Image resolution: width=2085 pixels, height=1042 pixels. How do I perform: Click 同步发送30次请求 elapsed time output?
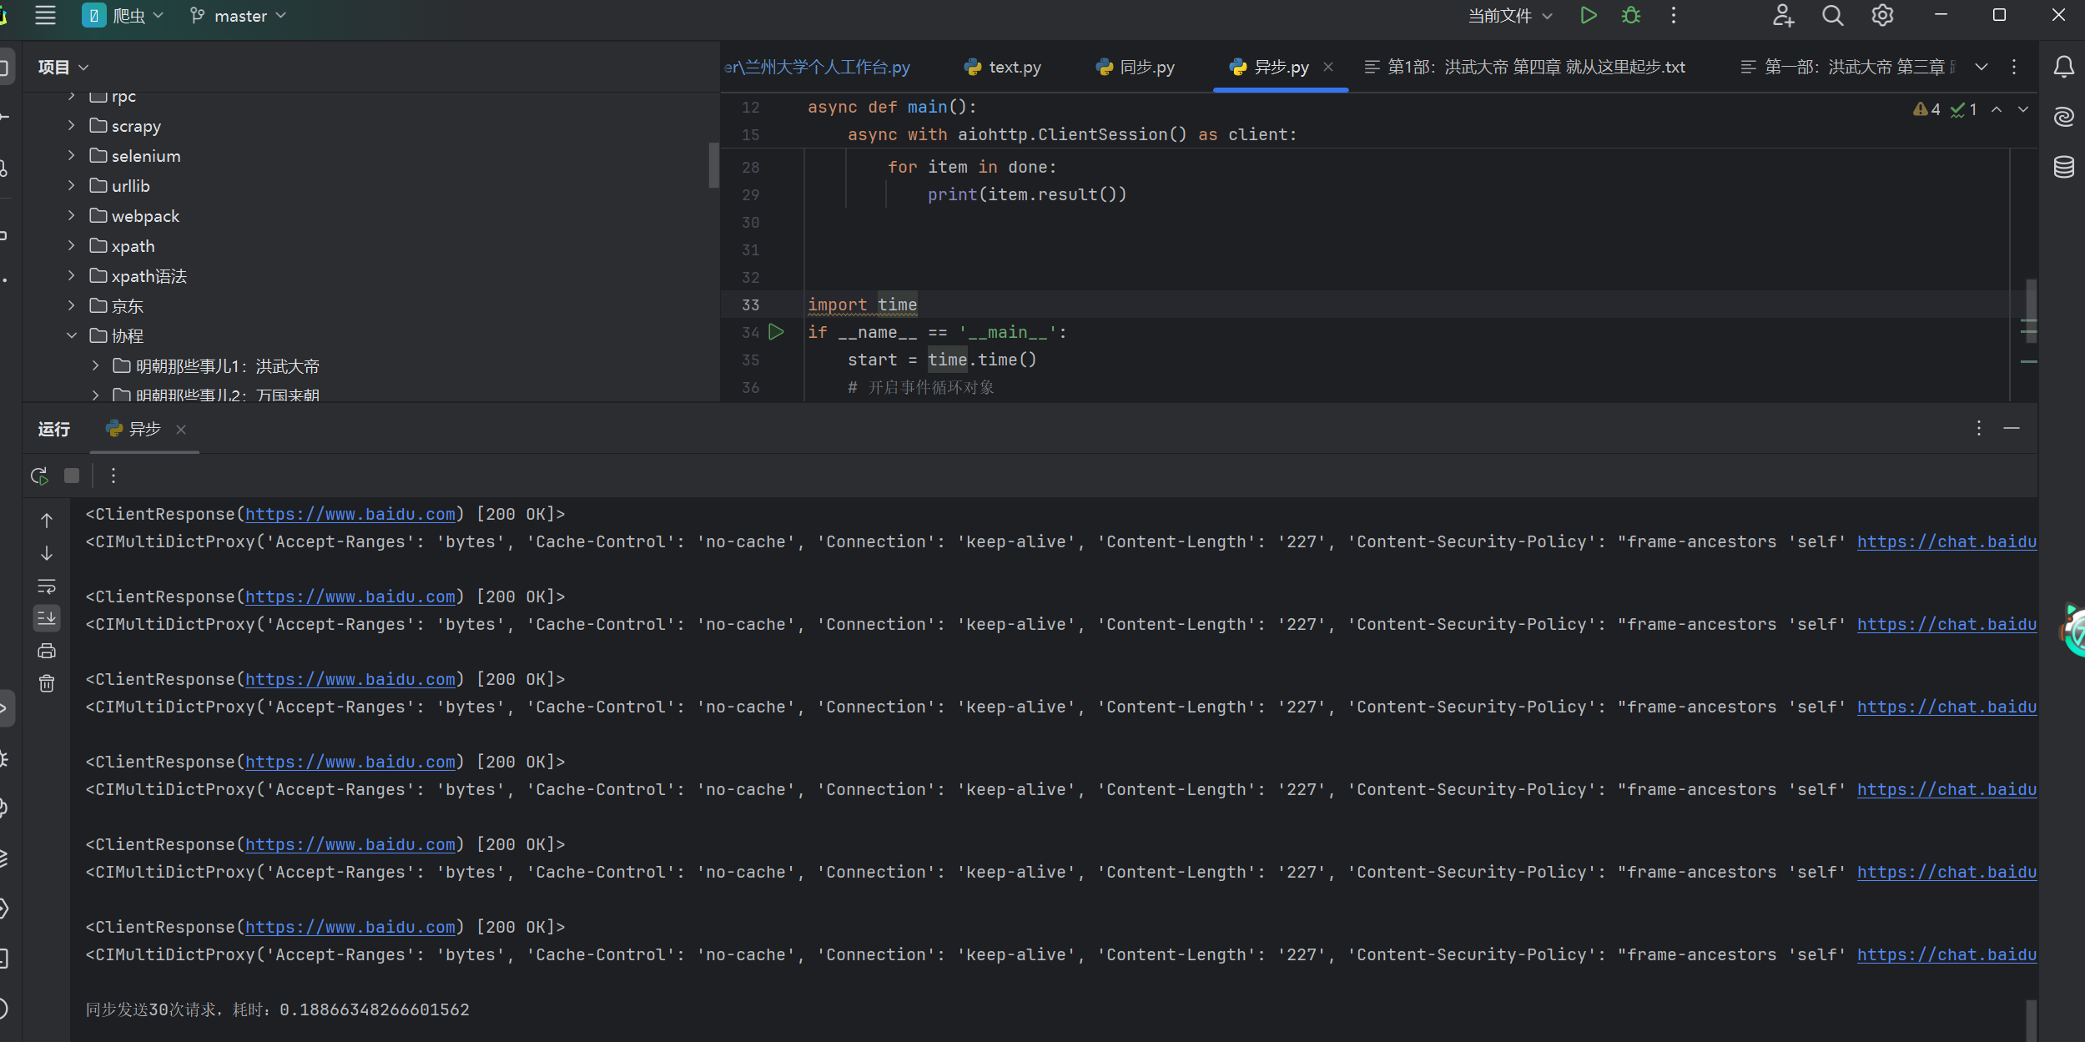(x=277, y=1009)
